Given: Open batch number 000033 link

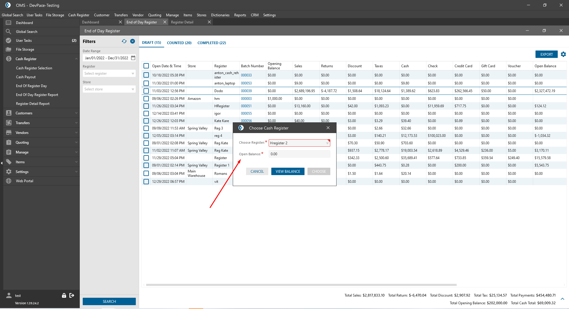Looking at the screenshot, I should click(246, 75).
